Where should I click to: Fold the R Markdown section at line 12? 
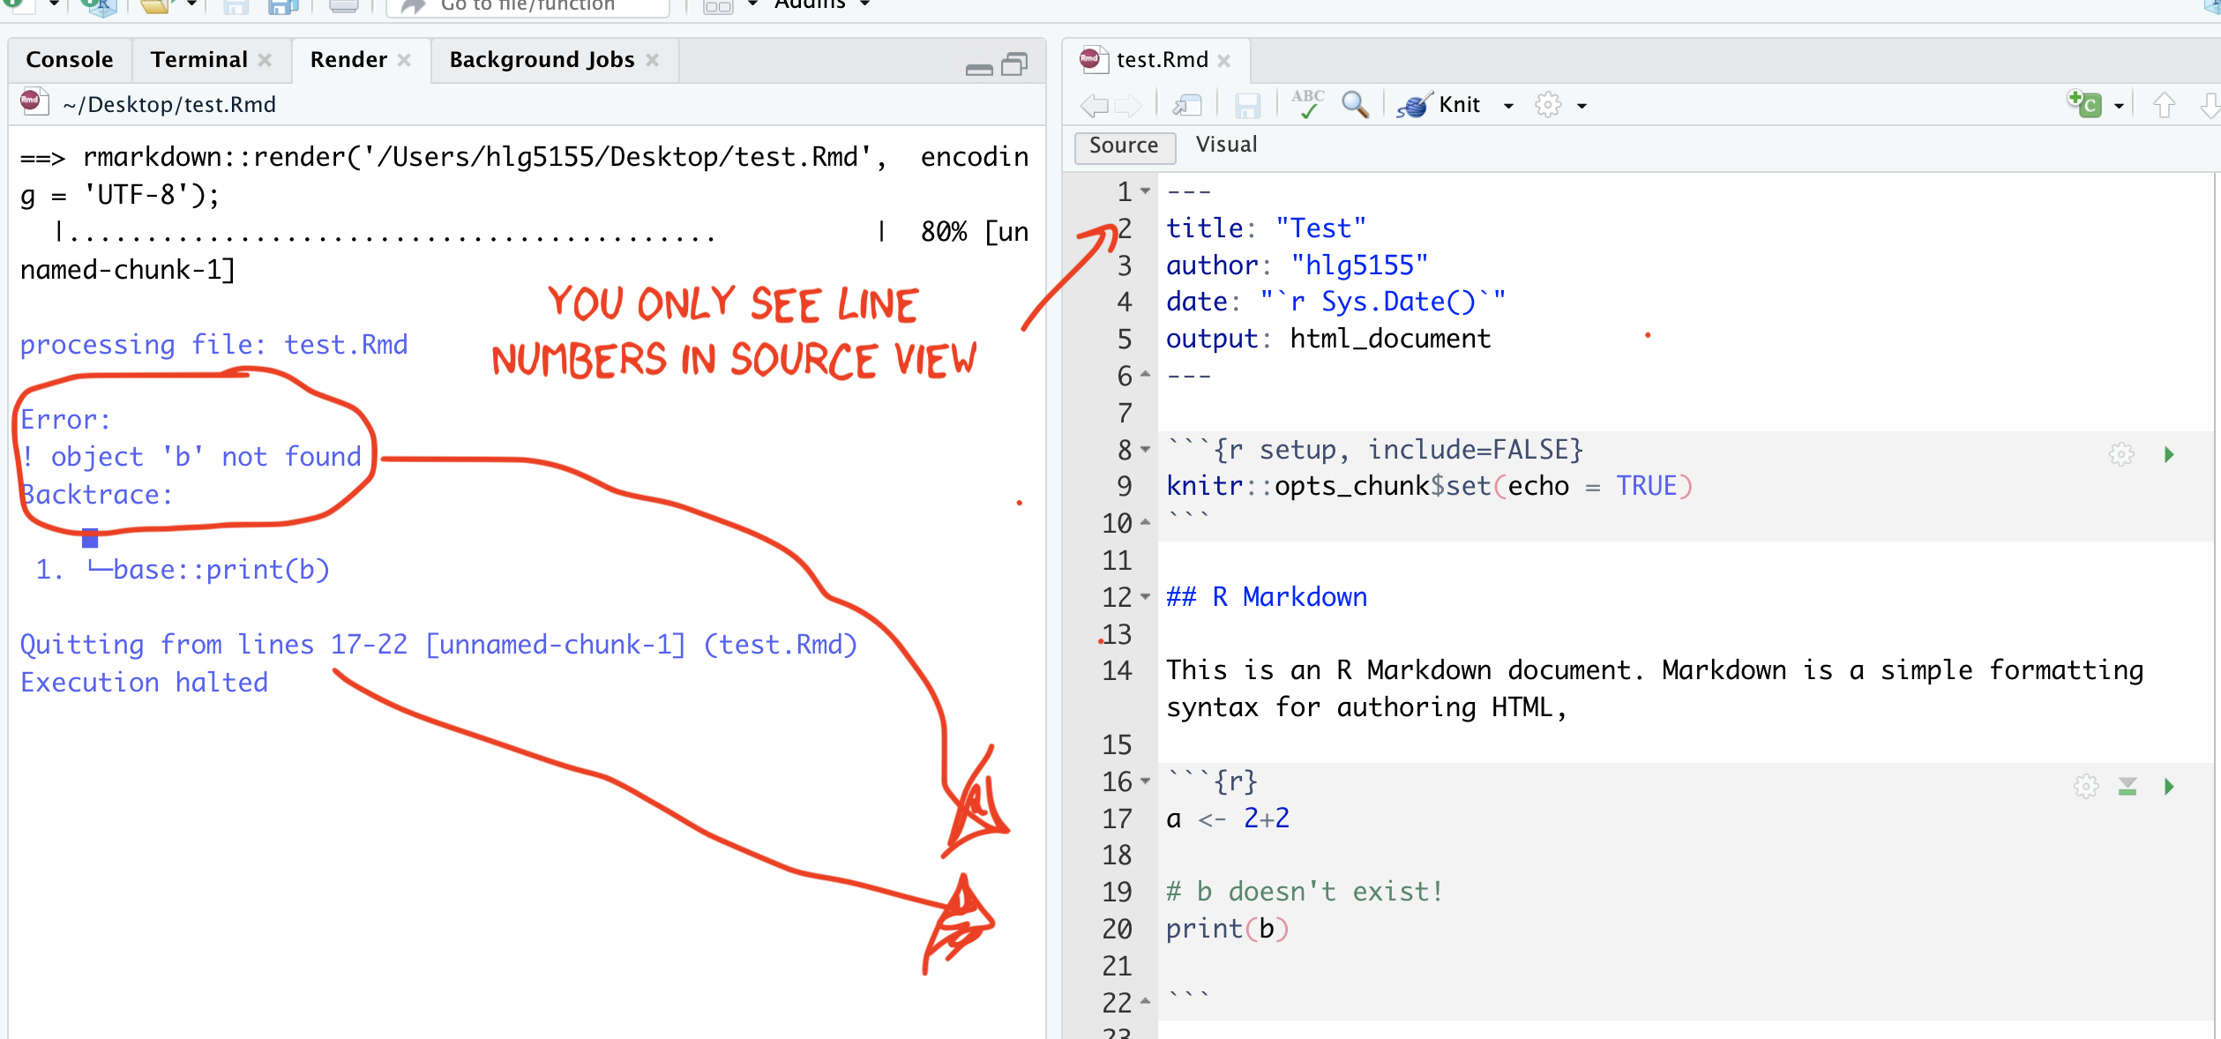(1146, 597)
